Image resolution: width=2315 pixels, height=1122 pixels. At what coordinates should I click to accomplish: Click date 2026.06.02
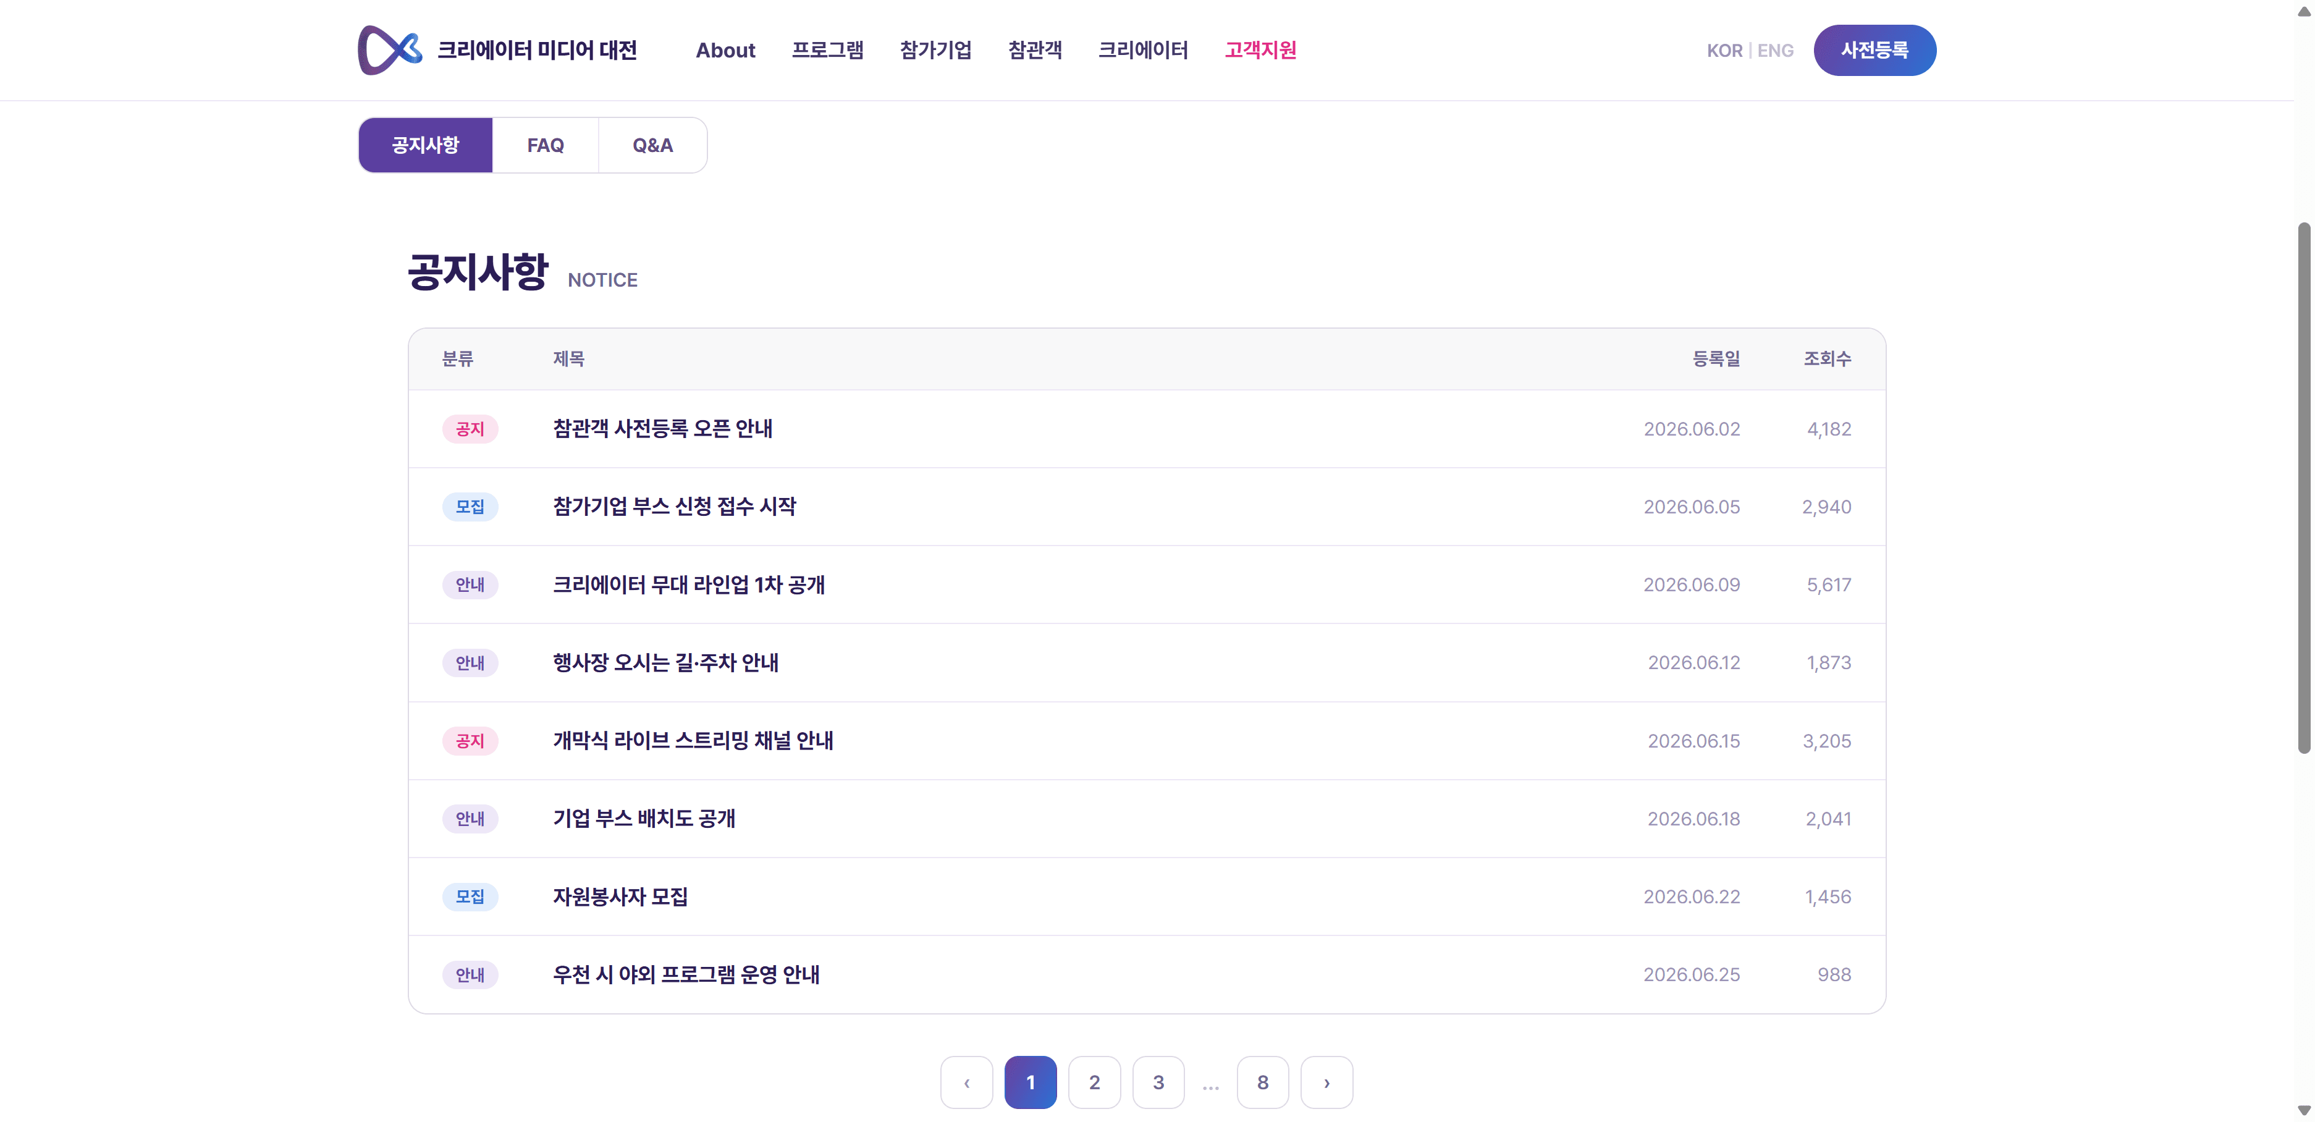1692,429
